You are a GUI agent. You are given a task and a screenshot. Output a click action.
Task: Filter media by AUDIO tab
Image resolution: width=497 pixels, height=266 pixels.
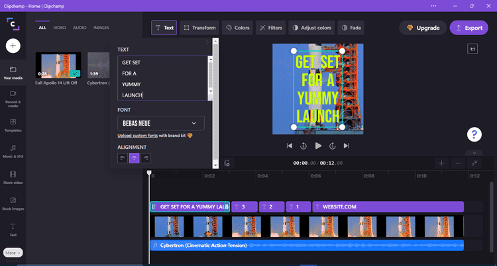(x=79, y=28)
